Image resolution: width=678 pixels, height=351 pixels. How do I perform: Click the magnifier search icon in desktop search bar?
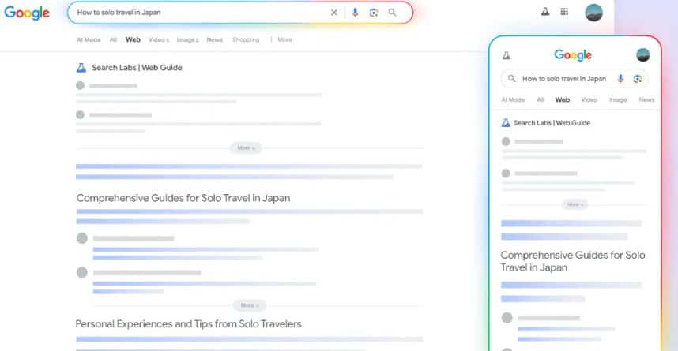[x=393, y=13]
